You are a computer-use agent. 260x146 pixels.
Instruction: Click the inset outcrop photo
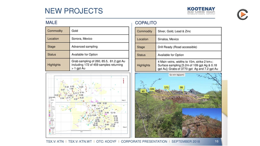pos(202,122)
